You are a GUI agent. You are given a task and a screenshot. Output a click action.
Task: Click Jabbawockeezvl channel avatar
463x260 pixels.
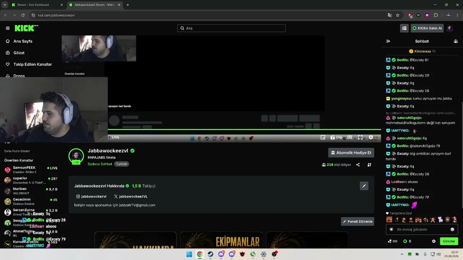coord(76,156)
